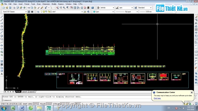198x111 pixels.
Task: Toggle OSNAP in status bar
Action: click(x=49, y=104)
